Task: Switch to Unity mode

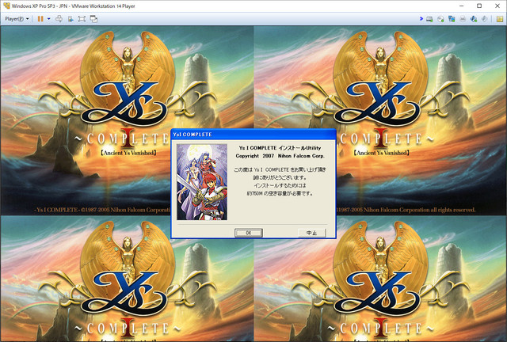Action: [x=93, y=19]
